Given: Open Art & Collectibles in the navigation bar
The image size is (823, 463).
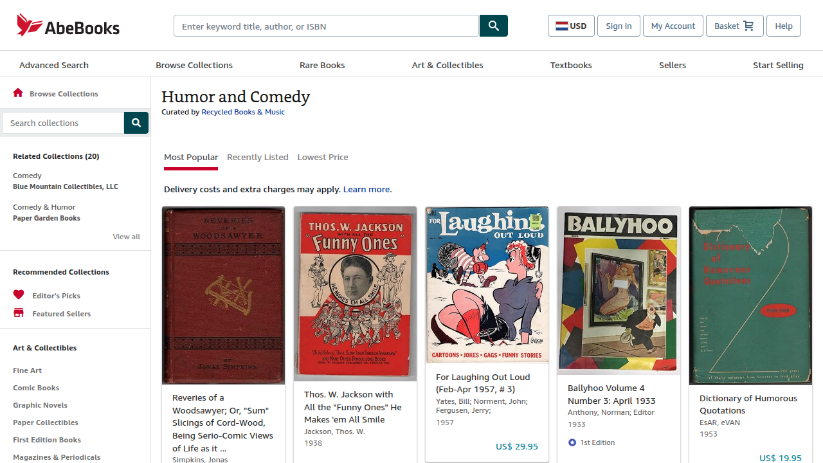Looking at the screenshot, I should (x=448, y=65).
